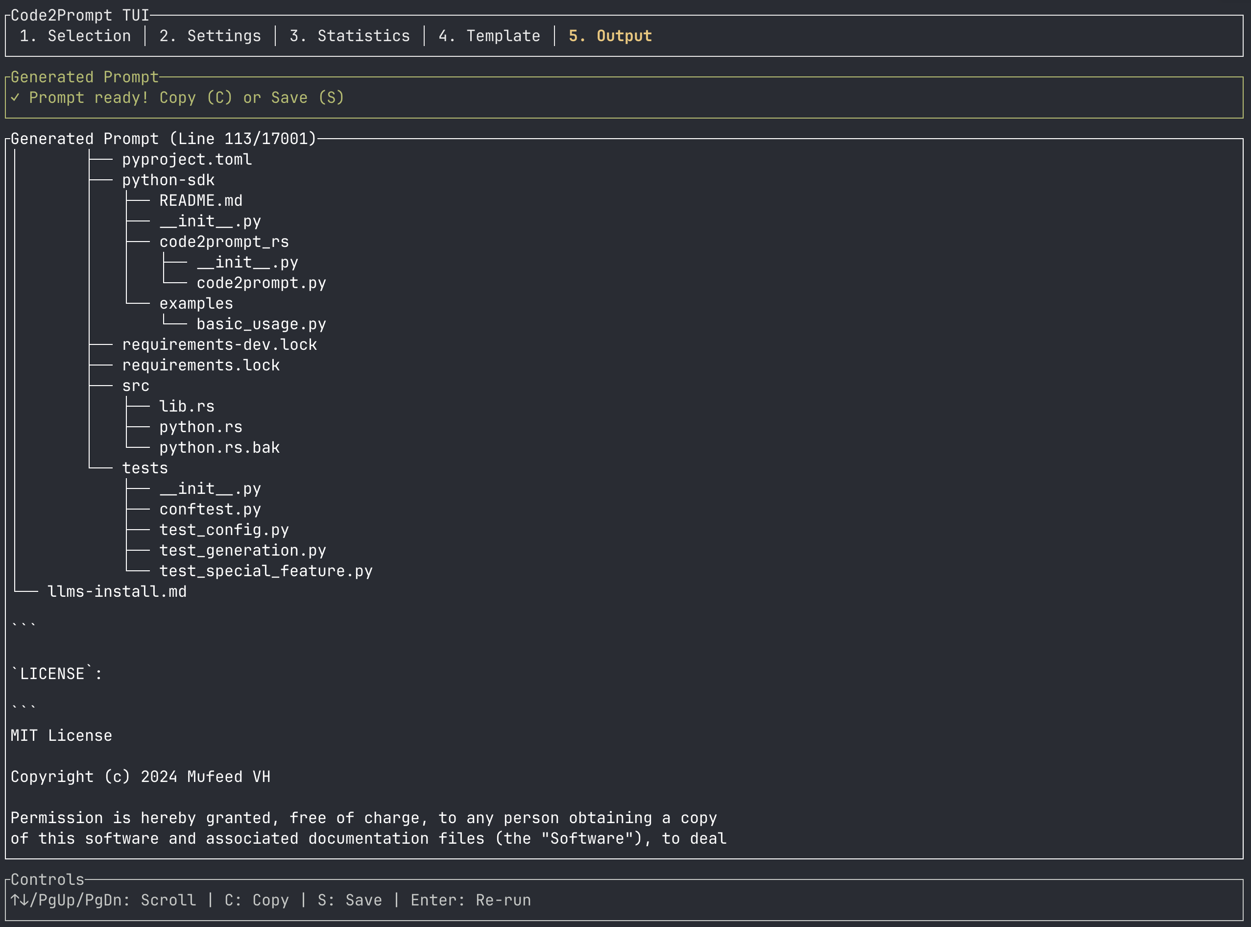
Task: Click the green checkmark before Prompt ready
Action: (x=15, y=98)
